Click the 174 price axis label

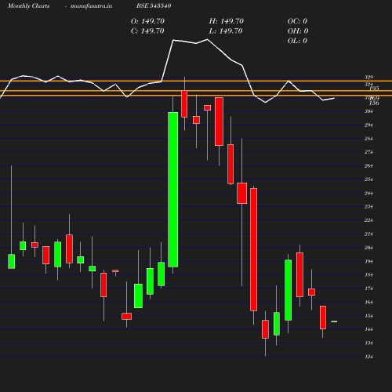pos(368,289)
